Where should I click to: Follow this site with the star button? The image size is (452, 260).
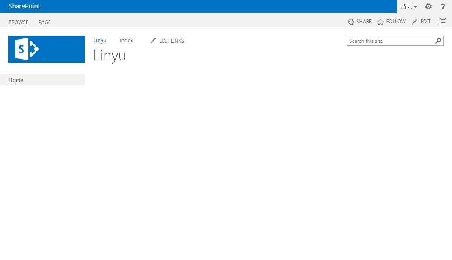pyautogui.click(x=391, y=22)
